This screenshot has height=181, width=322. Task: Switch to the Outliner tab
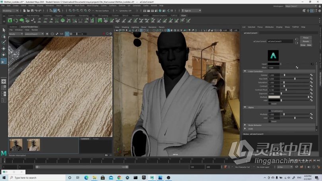(13, 27)
